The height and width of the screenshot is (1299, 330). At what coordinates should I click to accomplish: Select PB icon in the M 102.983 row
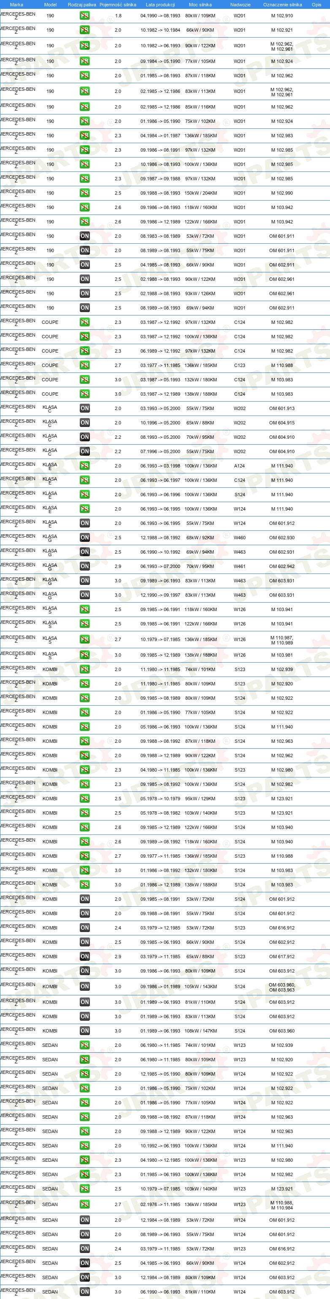click(85, 136)
